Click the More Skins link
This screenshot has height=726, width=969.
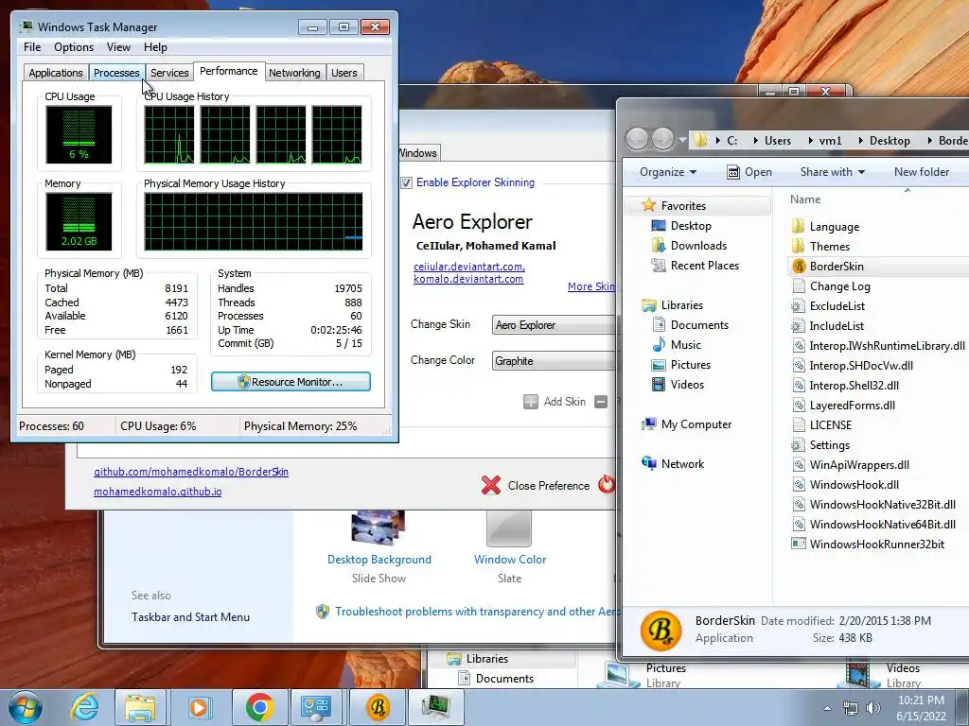pyautogui.click(x=592, y=286)
